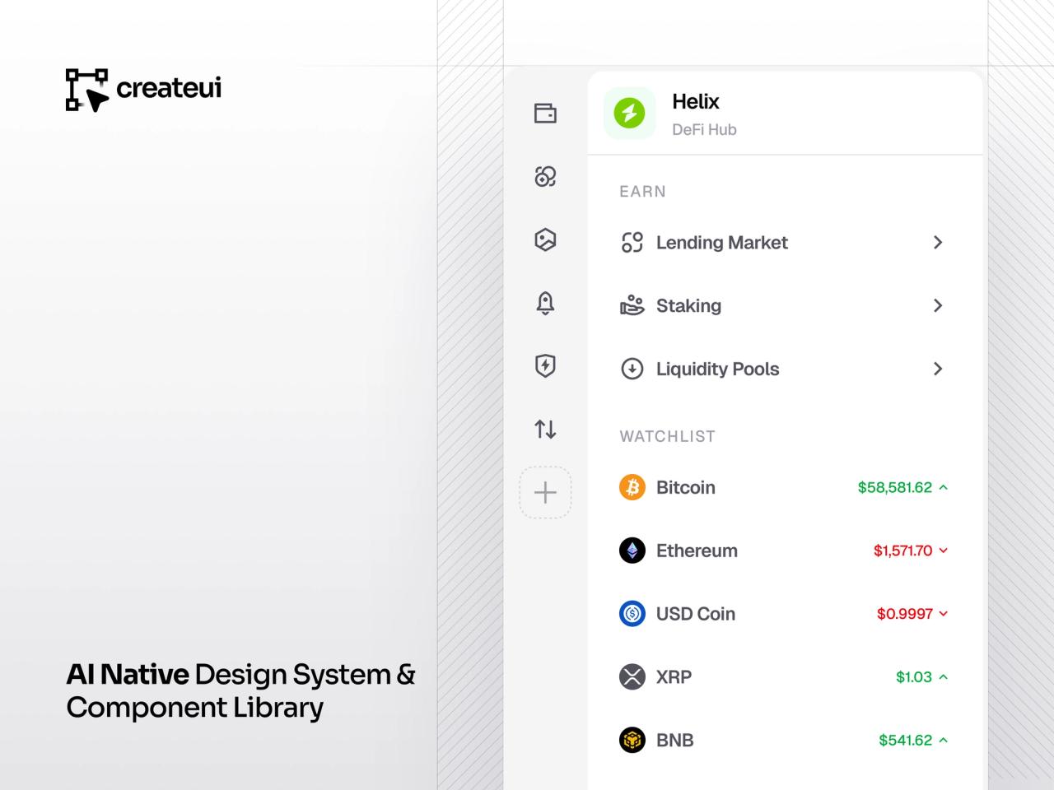Open Lending Market menu item

(x=785, y=242)
